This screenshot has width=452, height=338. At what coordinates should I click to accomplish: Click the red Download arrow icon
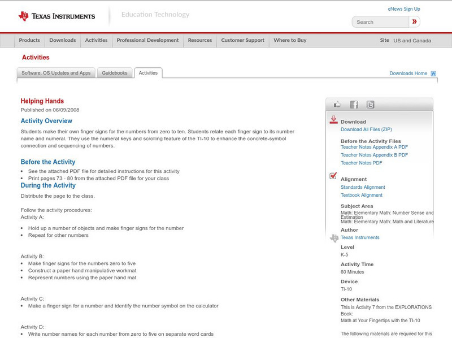(333, 120)
